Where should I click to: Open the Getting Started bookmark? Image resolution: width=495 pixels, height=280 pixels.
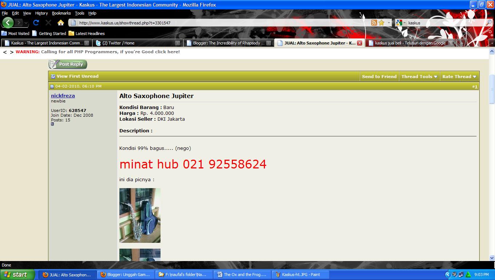point(49,33)
